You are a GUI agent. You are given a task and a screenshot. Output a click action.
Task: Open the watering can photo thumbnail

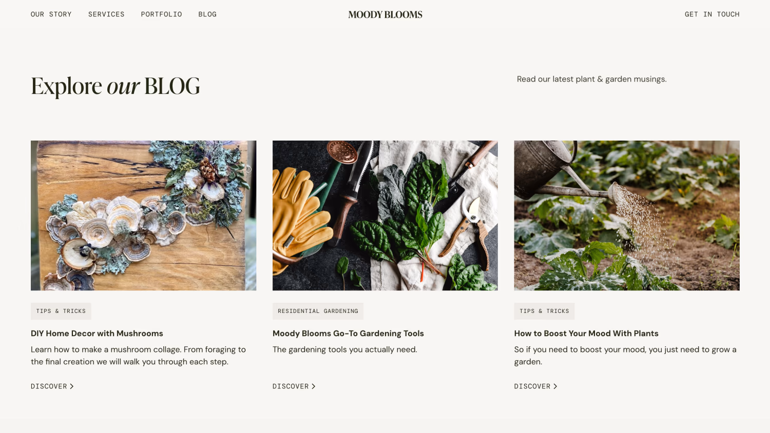pos(627,215)
